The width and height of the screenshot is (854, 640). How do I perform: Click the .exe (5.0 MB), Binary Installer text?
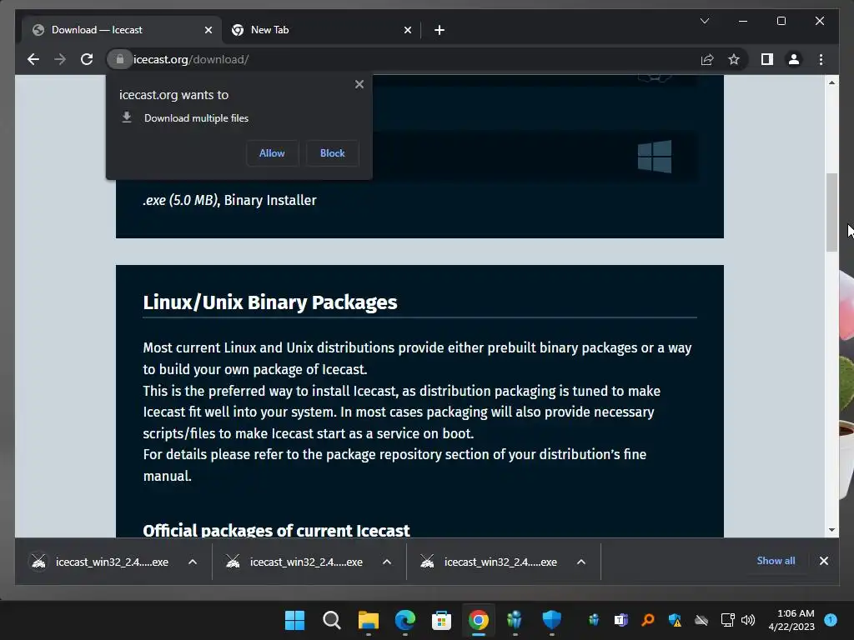[x=229, y=200]
